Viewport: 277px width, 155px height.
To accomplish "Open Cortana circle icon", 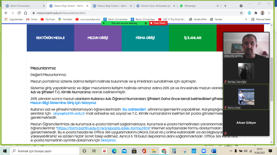I will pos(84,151).
